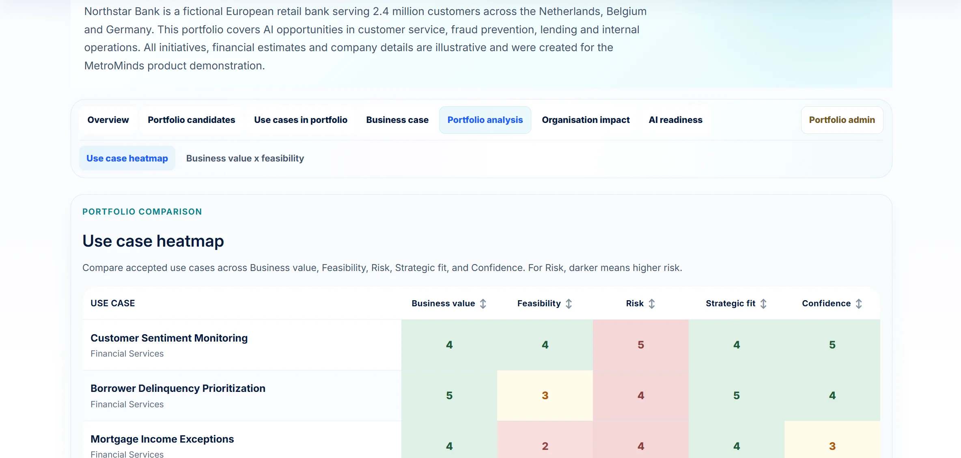Image resolution: width=961 pixels, height=458 pixels.
Task: Open Borrower Delinquency Prioritization use case
Action: tap(178, 388)
